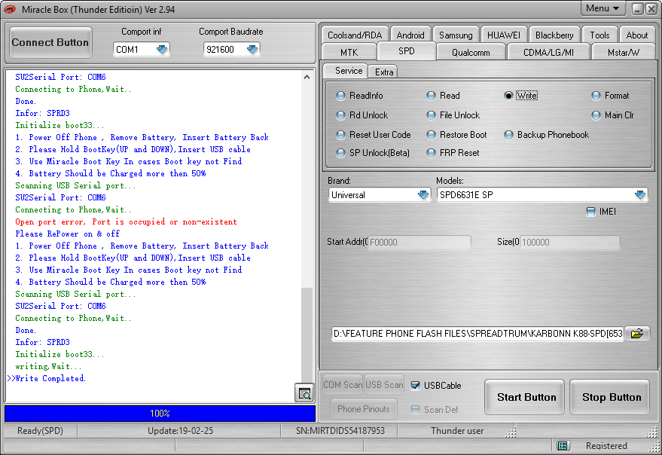Screen dimensions: 662x455
Task: Switch to the Samsung tab
Action: pos(456,35)
